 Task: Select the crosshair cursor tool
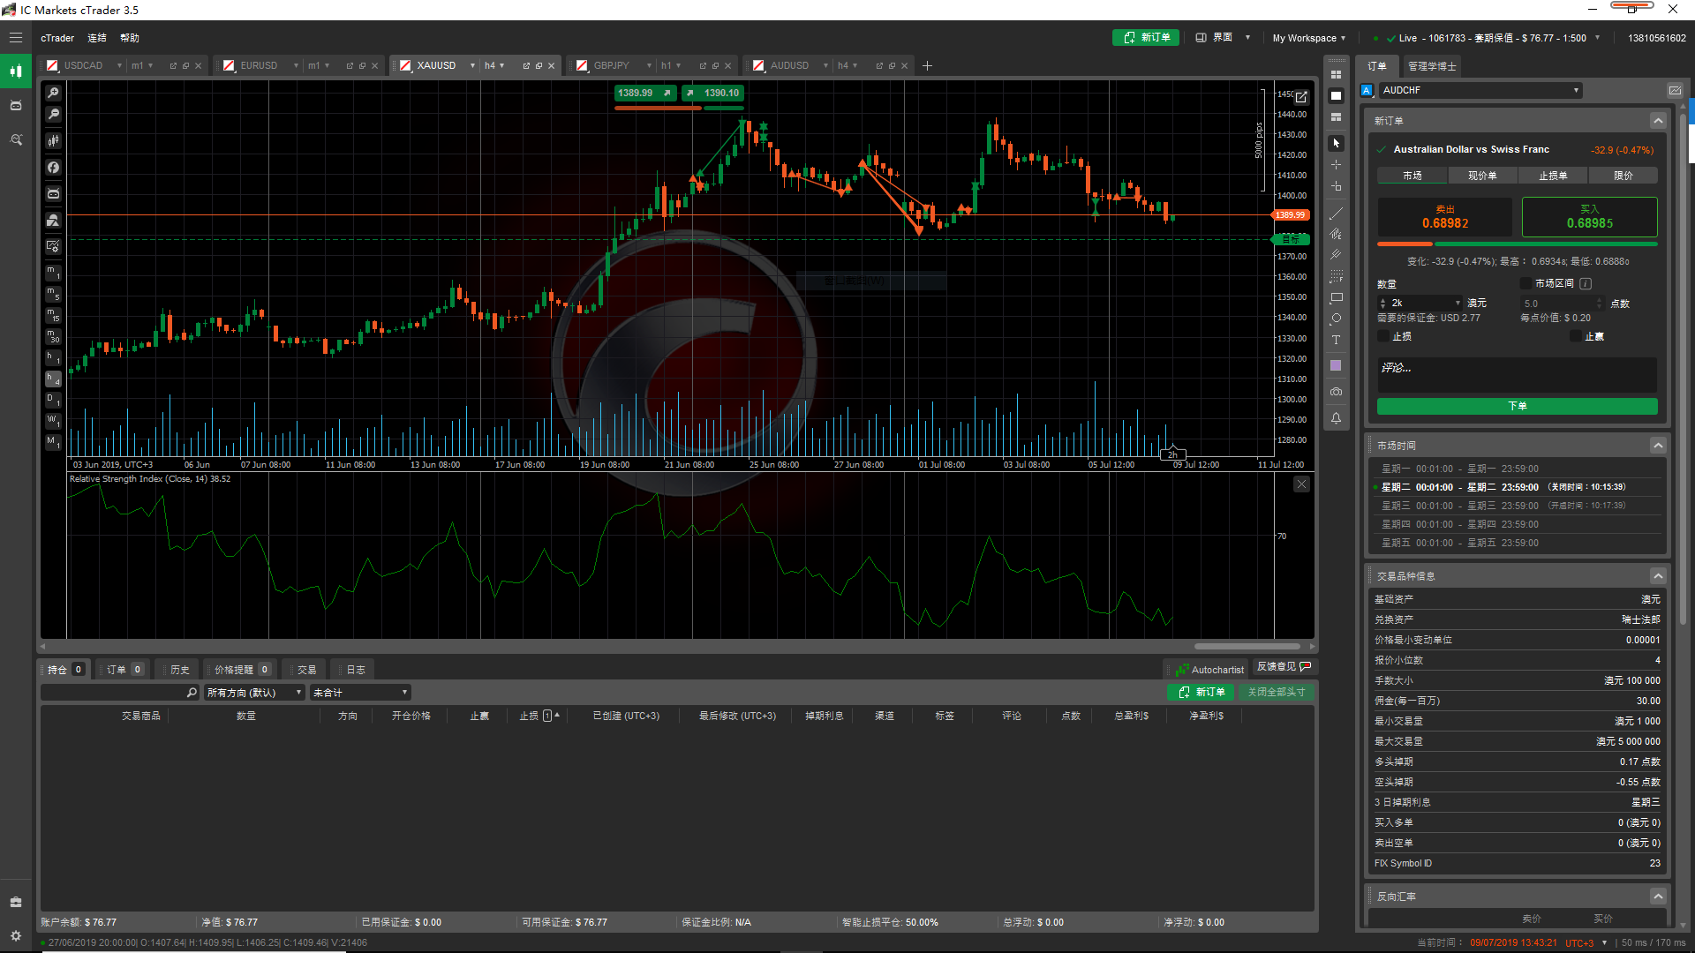1336,165
